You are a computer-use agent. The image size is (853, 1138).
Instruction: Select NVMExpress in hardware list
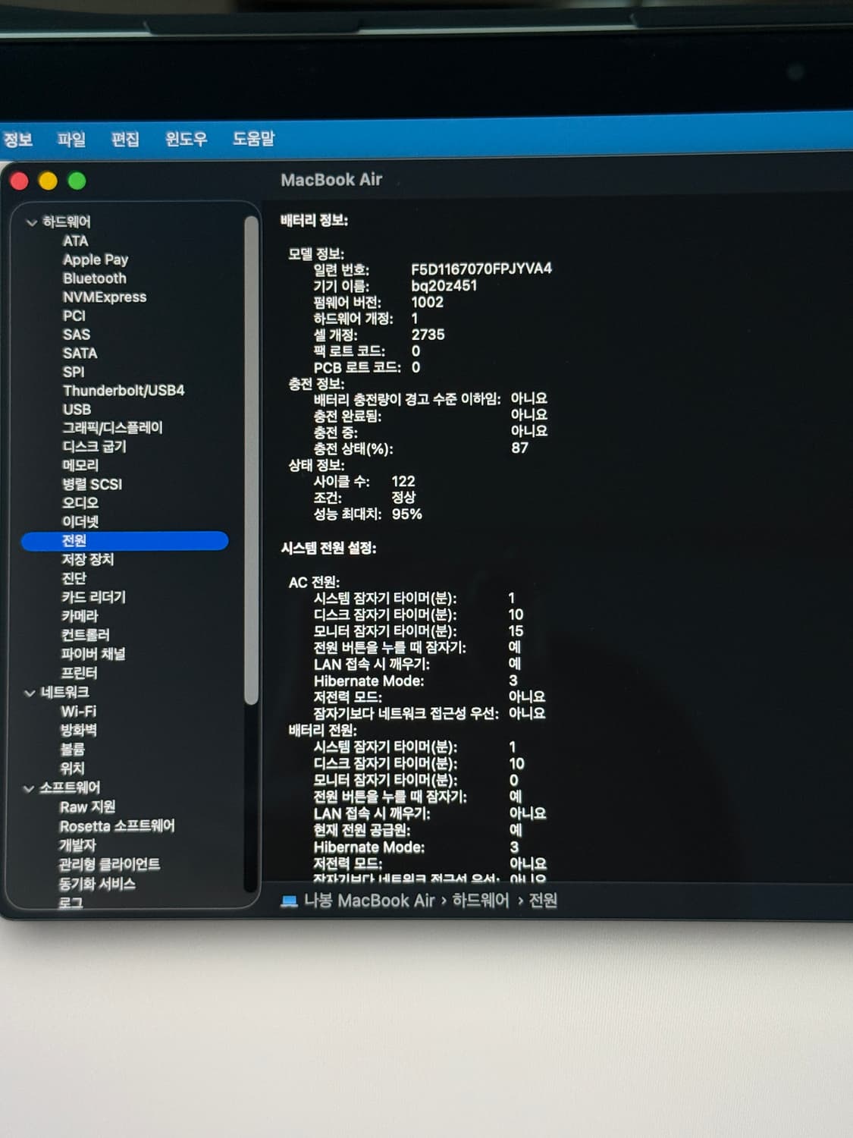coord(105,297)
